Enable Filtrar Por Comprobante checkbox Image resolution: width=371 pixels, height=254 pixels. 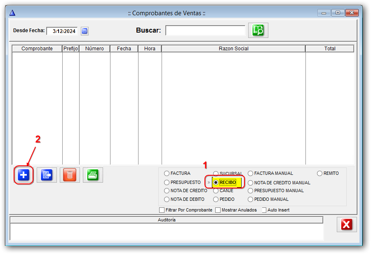(x=162, y=210)
